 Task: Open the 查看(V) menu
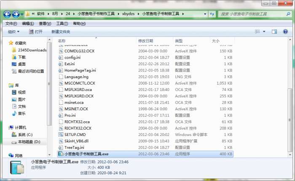(x=45, y=24)
